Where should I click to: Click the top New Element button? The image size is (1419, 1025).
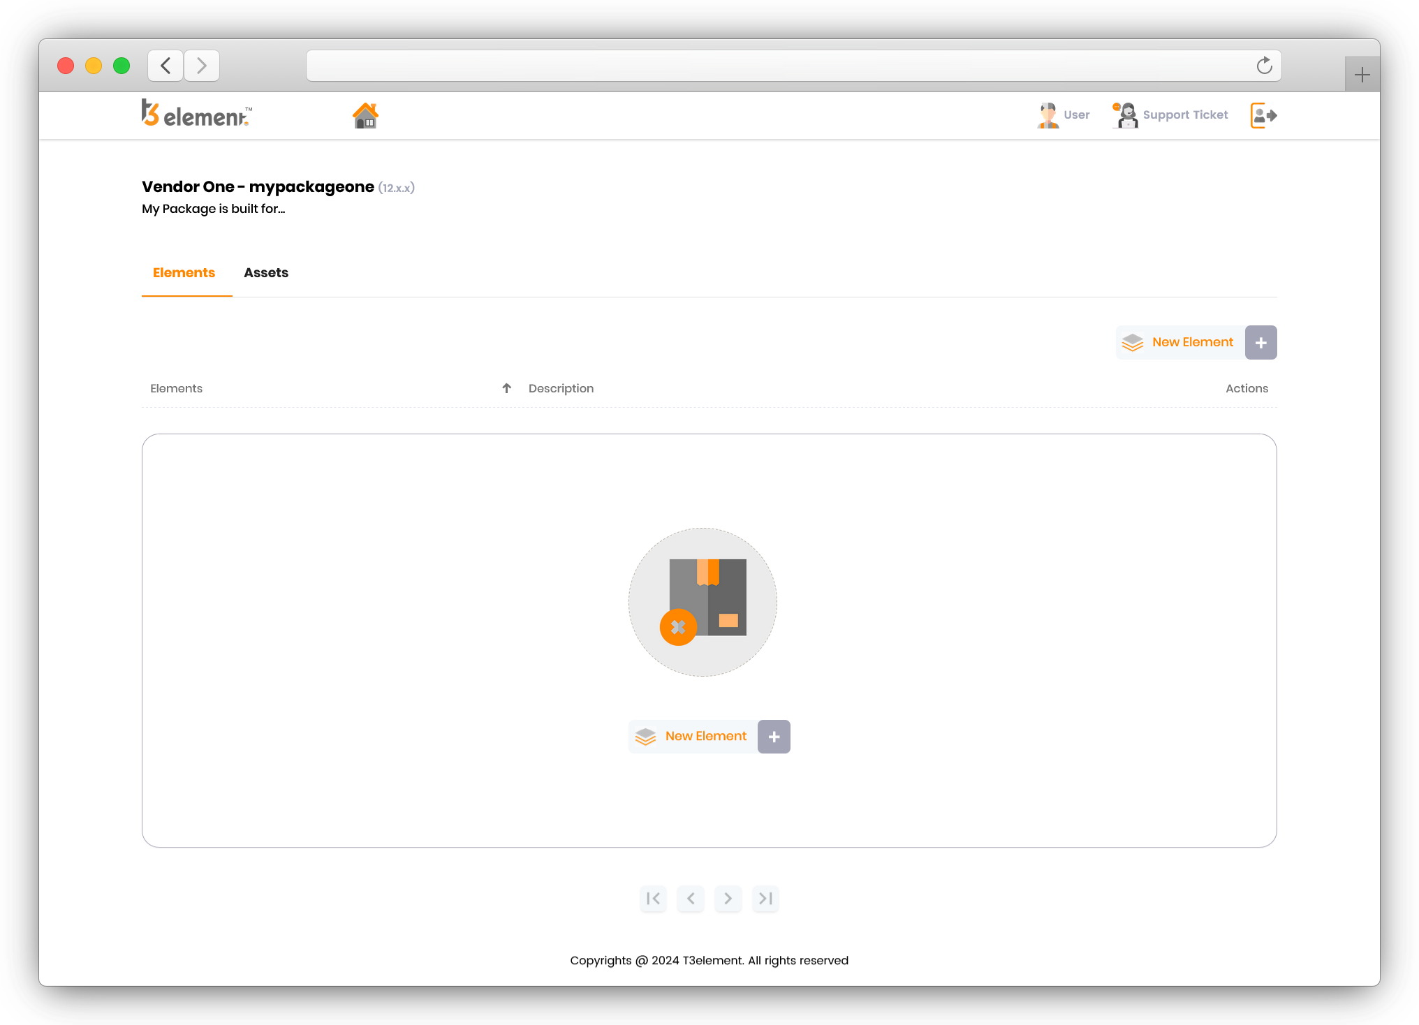(x=1196, y=342)
